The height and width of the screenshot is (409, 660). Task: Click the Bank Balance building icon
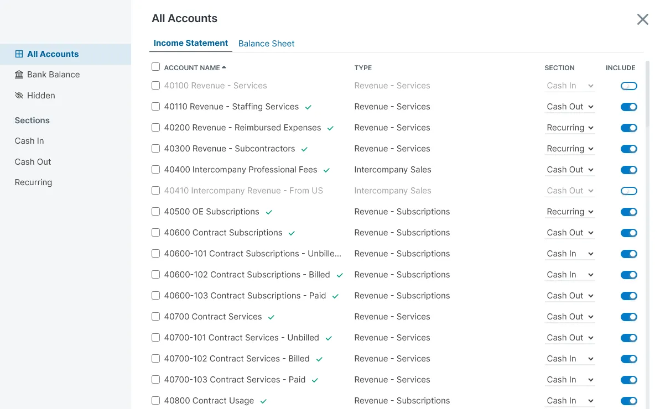pyautogui.click(x=19, y=75)
